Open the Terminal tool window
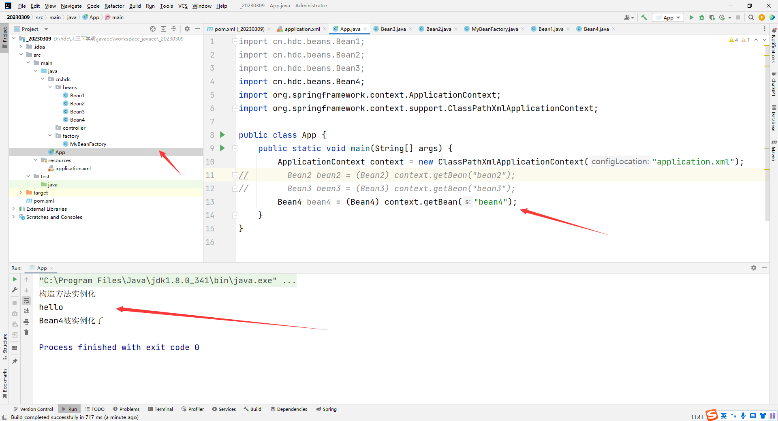 [160, 409]
